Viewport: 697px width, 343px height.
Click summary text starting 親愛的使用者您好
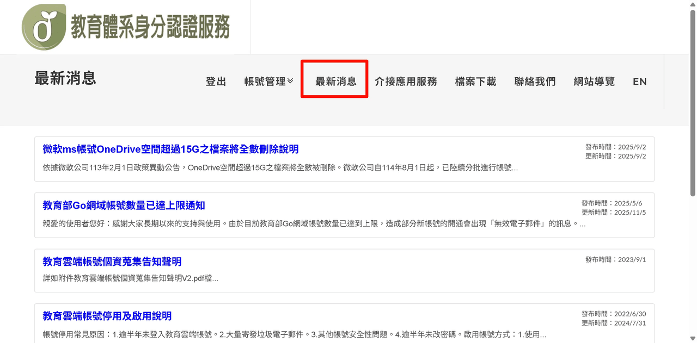click(314, 223)
